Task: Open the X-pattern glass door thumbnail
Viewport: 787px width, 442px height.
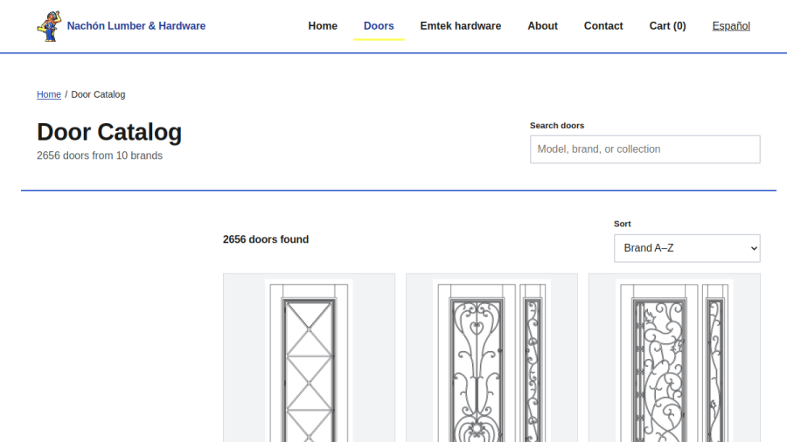Action: click(309, 360)
